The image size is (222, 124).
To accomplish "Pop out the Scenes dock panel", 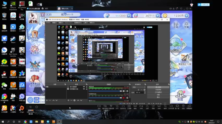I will click(x=65, y=84).
